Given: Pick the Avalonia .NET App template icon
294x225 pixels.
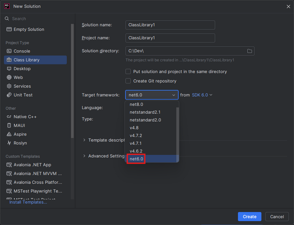Looking at the screenshot, I should 9,165.
